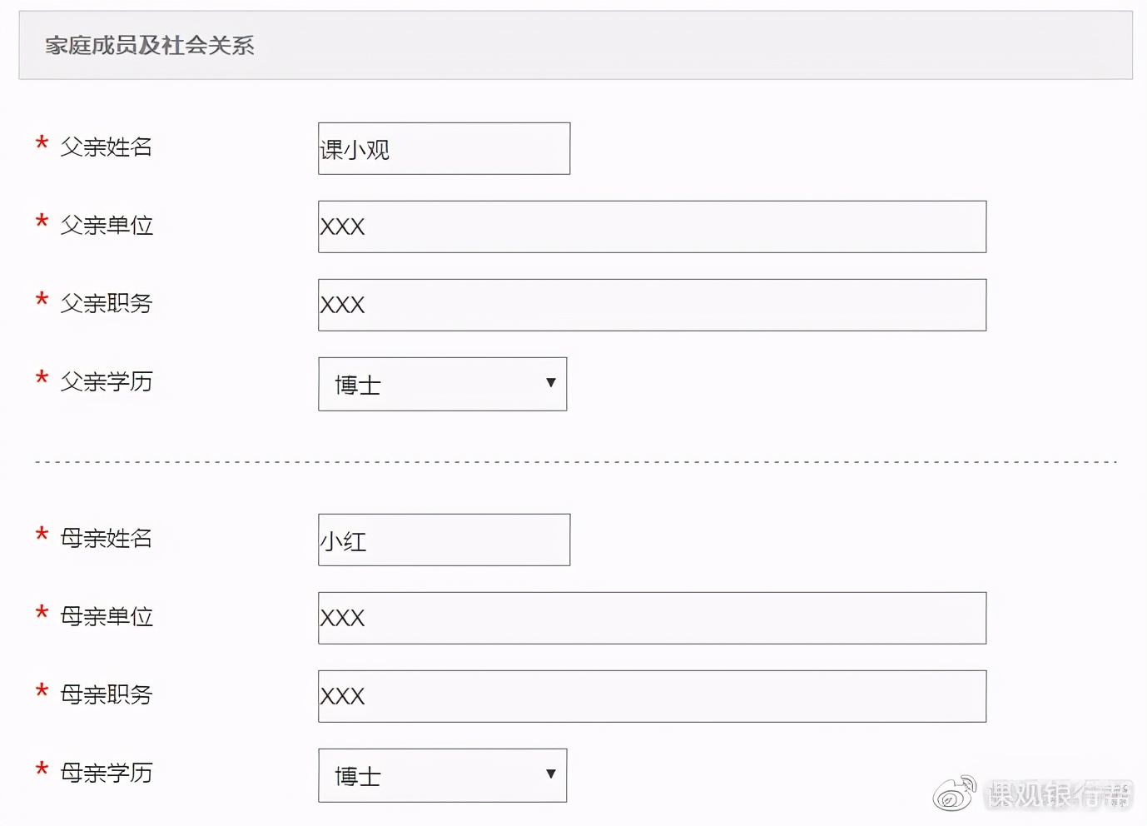
Task: Click the red asterisk beside 父亲学历
Action: [x=42, y=379]
